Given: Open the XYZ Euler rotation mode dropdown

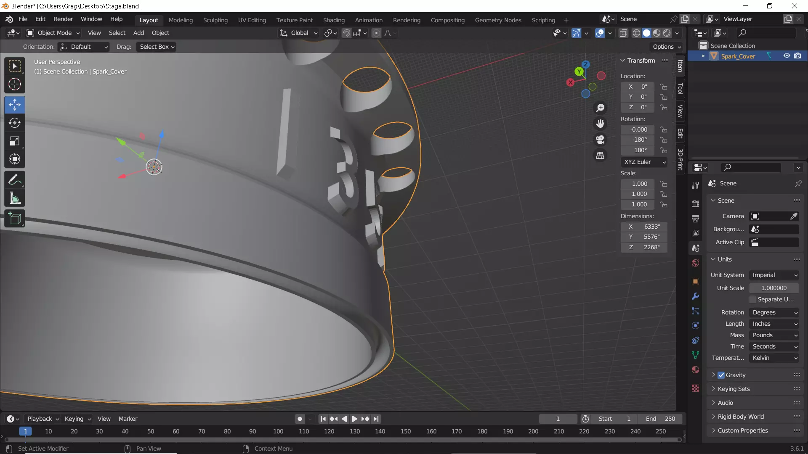Looking at the screenshot, I should (644, 162).
